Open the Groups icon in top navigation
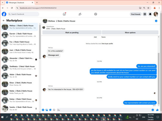 click(96, 14)
